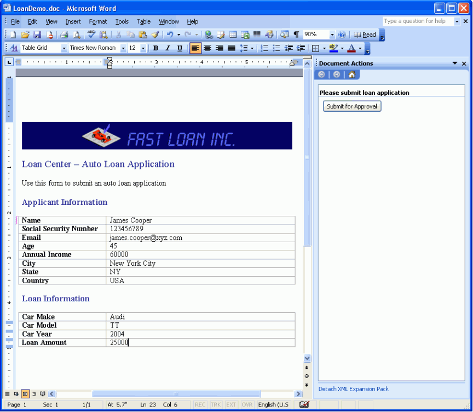
Task: Toggle italic formatting
Action: [x=168, y=48]
